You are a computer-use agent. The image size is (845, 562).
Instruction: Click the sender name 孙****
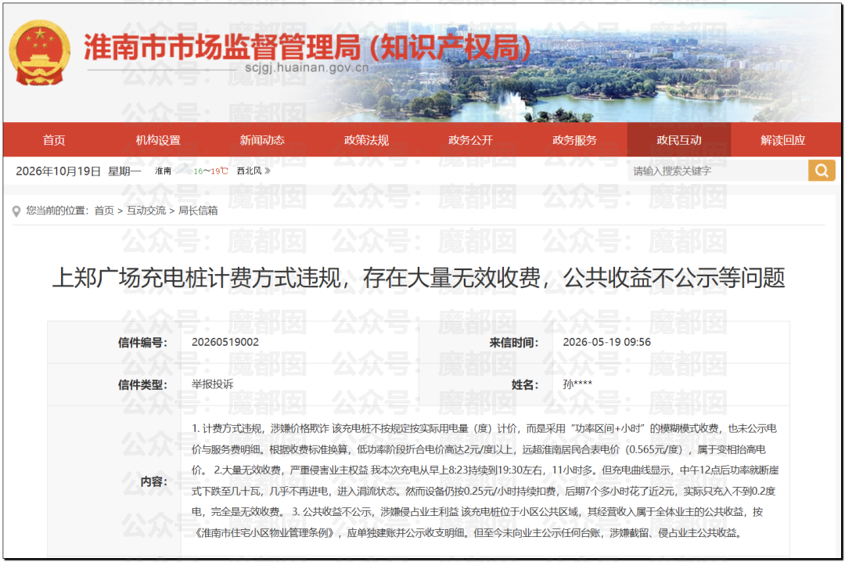click(577, 384)
